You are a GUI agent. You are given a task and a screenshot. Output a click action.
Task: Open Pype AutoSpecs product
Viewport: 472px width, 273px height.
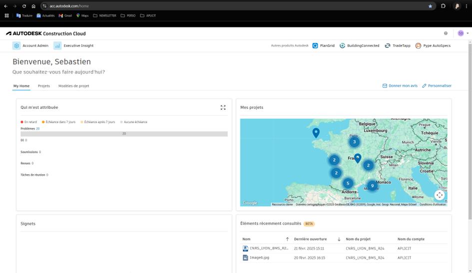pyautogui.click(x=433, y=45)
